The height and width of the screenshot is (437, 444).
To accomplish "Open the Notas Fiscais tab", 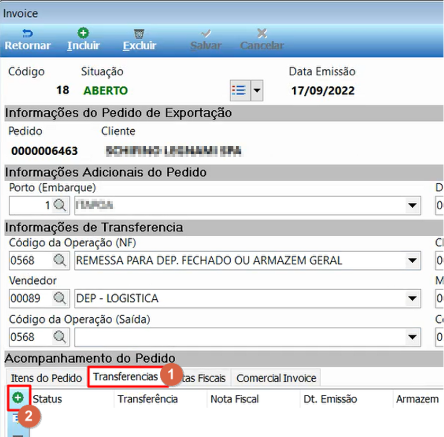I will (x=203, y=378).
